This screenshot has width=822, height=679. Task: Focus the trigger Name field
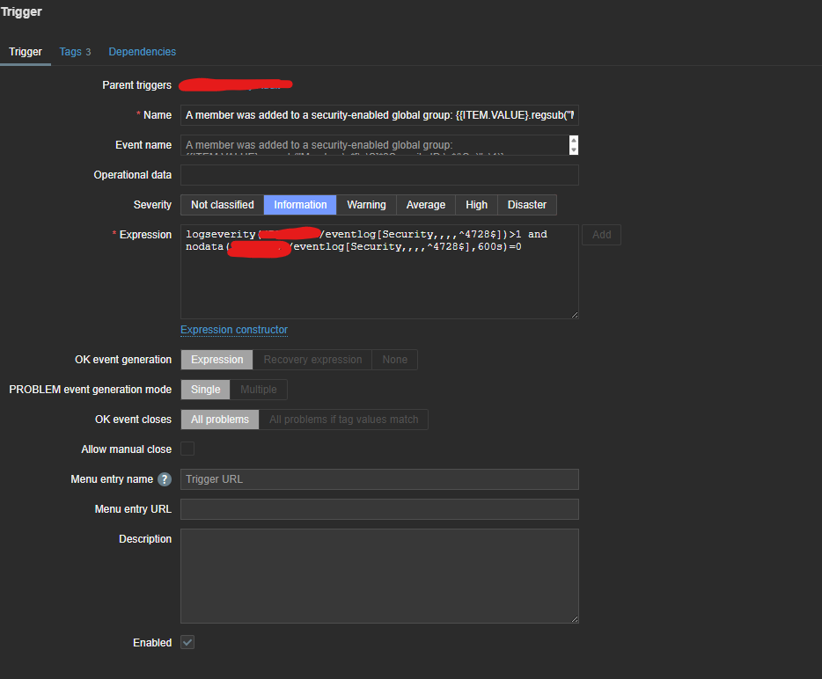(x=379, y=115)
